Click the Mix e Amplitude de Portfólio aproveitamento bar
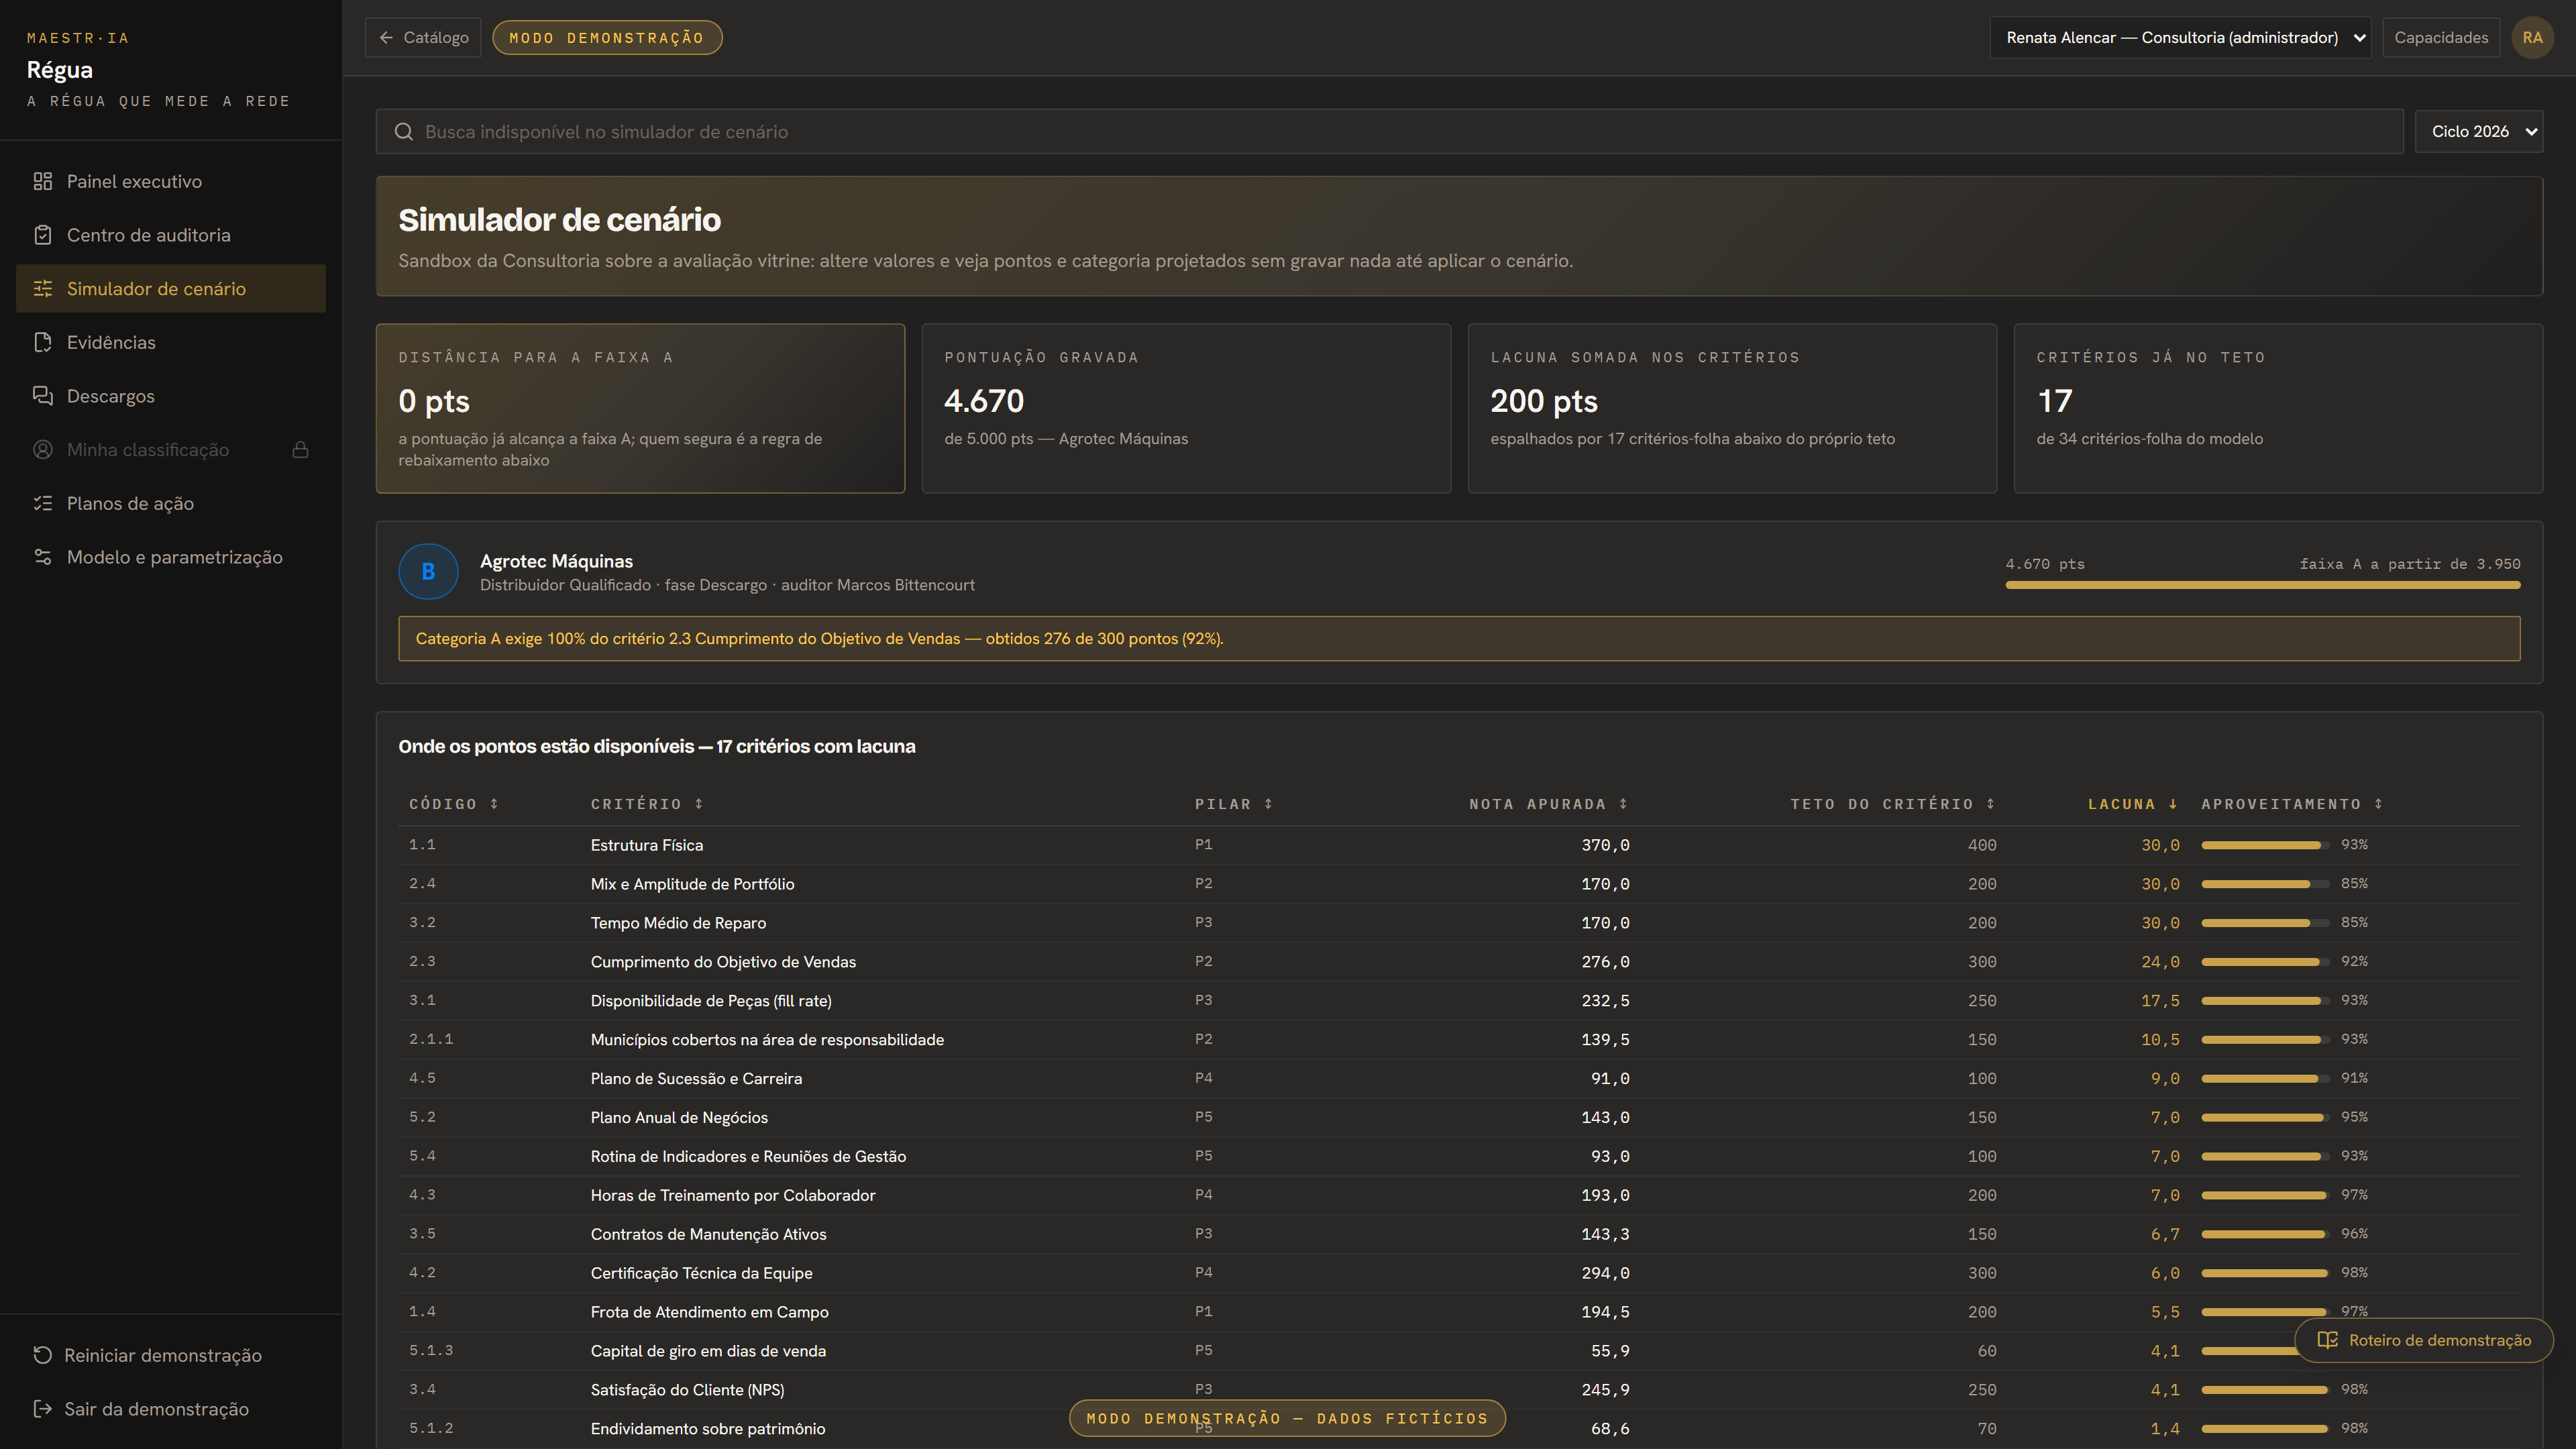This screenshot has width=2576, height=1449. pos(2264,884)
